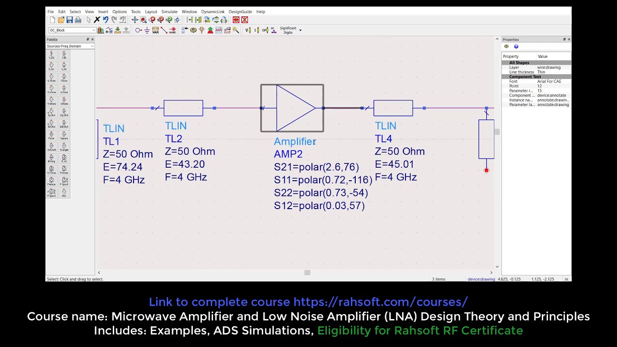Float the Properties panel

pyautogui.click(x=564, y=40)
